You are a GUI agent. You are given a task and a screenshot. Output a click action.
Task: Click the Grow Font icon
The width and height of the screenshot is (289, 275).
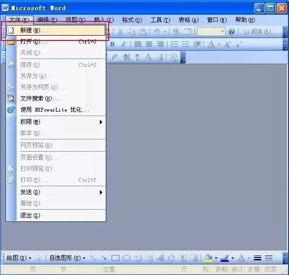point(227,44)
